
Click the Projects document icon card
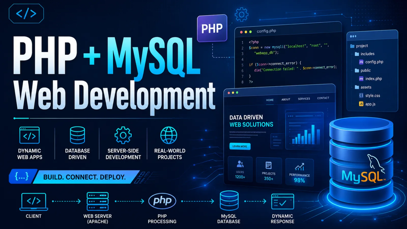coord(269,171)
